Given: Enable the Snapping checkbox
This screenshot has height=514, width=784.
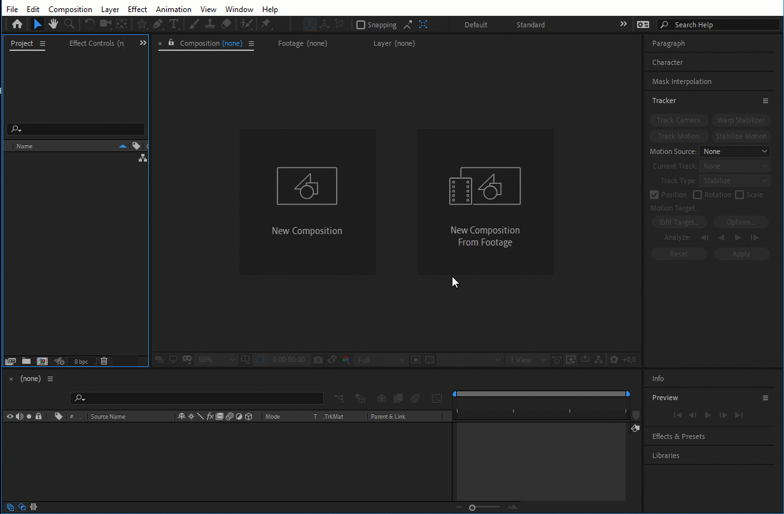Looking at the screenshot, I should coord(361,25).
